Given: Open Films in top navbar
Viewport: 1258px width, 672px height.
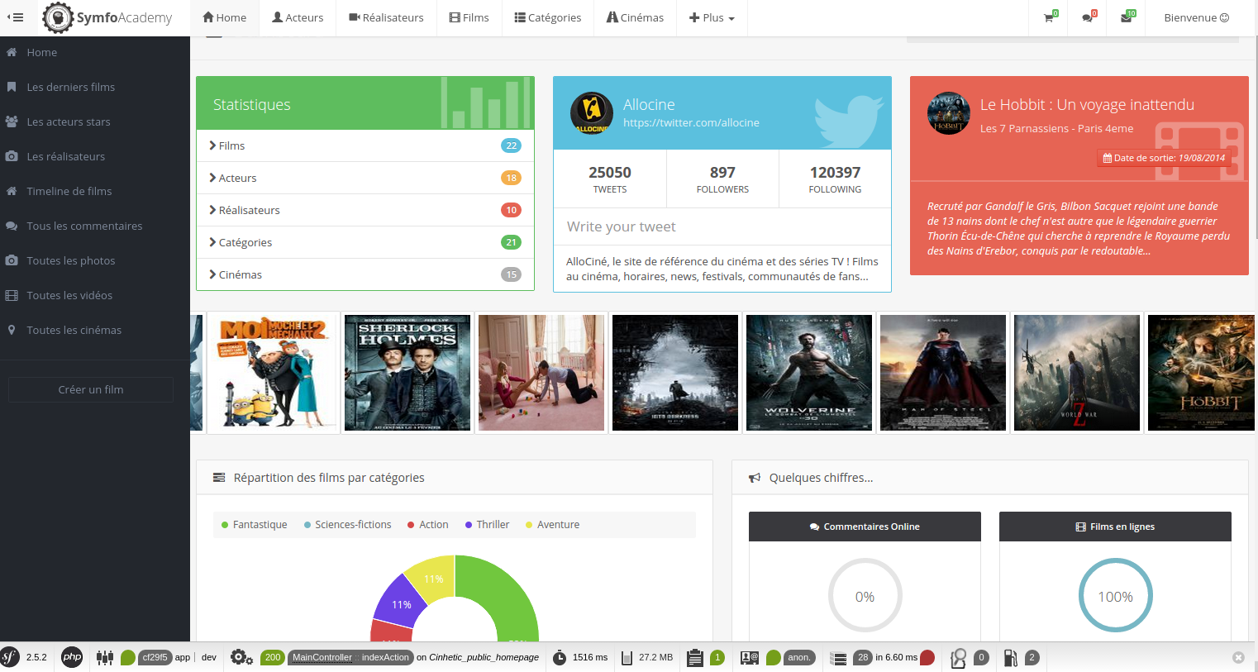Looking at the screenshot, I should 469,17.
